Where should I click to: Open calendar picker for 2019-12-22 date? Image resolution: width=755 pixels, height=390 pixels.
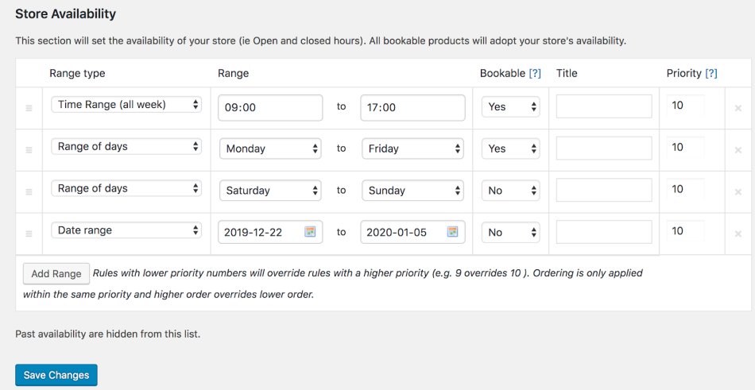(310, 232)
